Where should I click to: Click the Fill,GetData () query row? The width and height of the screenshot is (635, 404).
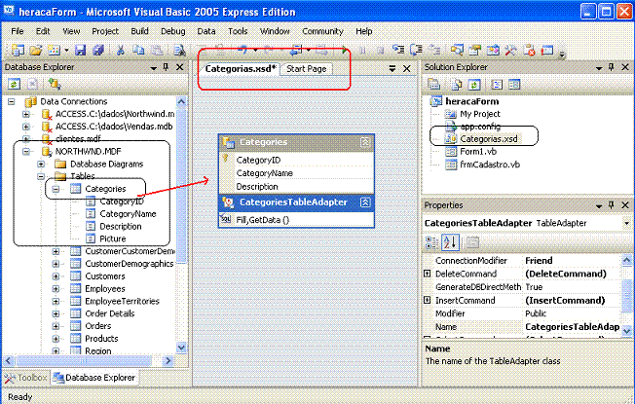click(x=296, y=220)
